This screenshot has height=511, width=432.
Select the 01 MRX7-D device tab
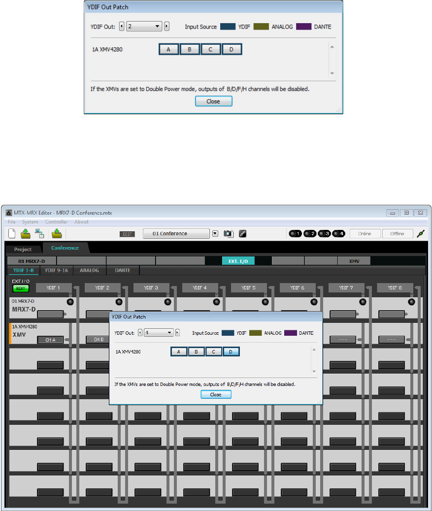click(32, 261)
